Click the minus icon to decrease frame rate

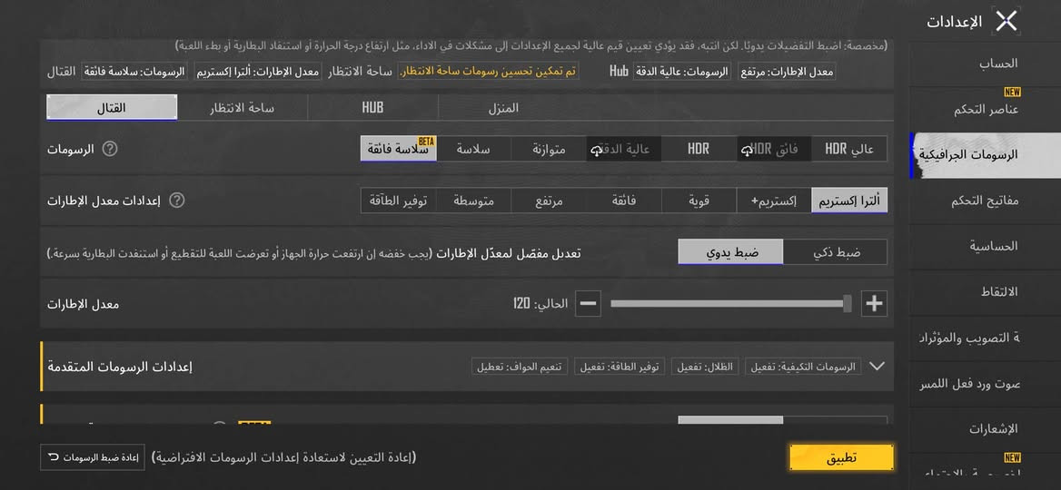(x=588, y=304)
